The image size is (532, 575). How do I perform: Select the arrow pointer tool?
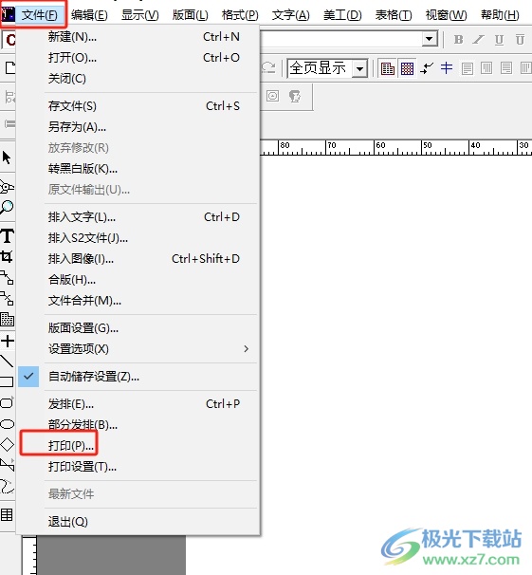click(x=7, y=158)
